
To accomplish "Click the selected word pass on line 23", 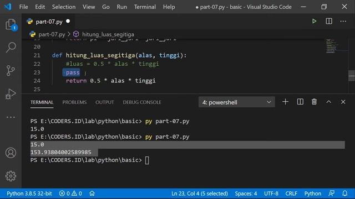I will [73, 72].
